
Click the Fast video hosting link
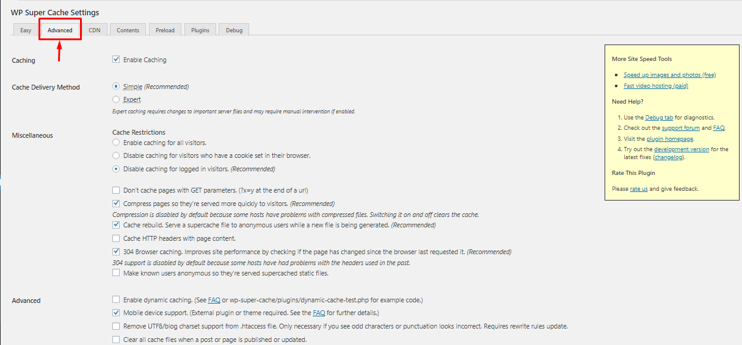[x=655, y=86]
